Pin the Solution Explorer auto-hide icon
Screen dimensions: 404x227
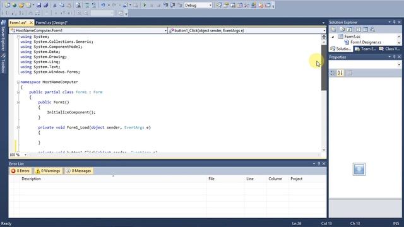(x=394, y=23)
